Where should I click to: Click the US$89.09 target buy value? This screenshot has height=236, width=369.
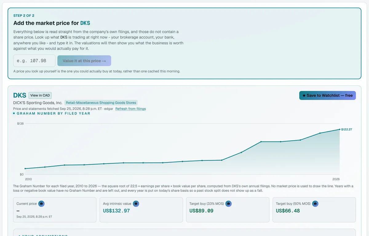tap(201, 211)
